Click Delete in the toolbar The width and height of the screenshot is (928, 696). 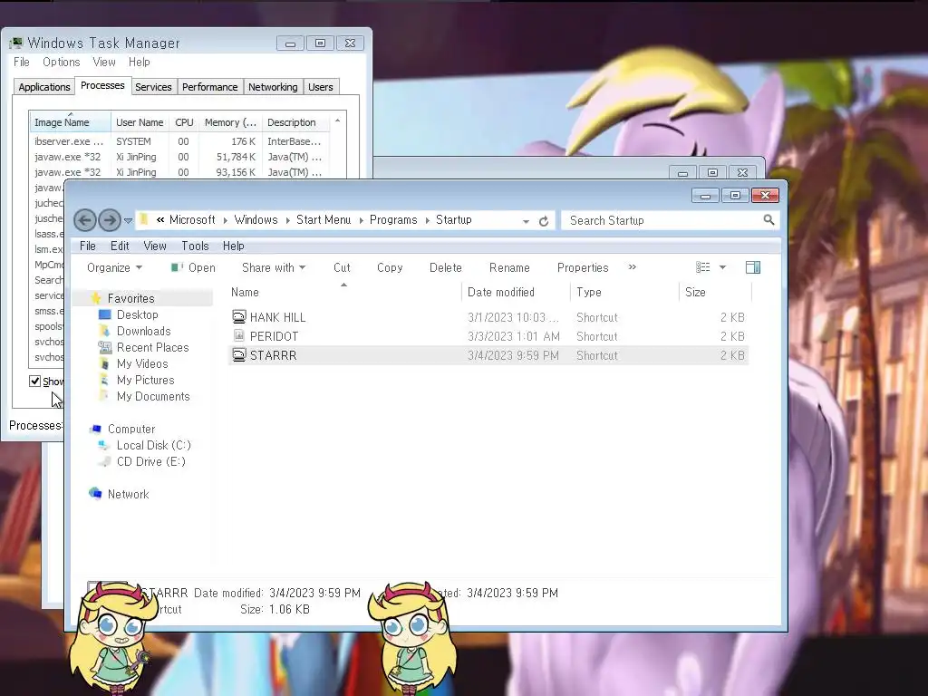point(445,267)
